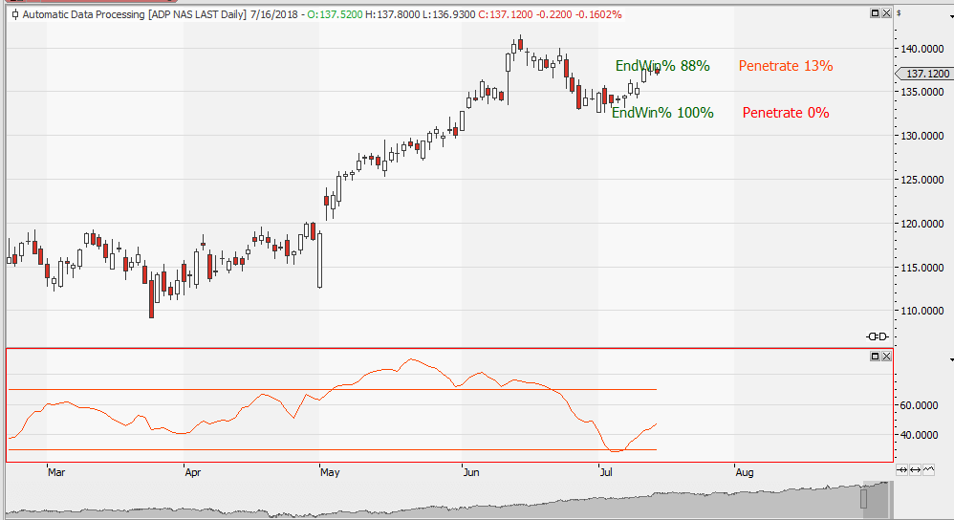Click the 60.0000 indicator axis label
954x520 pixels.
(x=920, y=405)
